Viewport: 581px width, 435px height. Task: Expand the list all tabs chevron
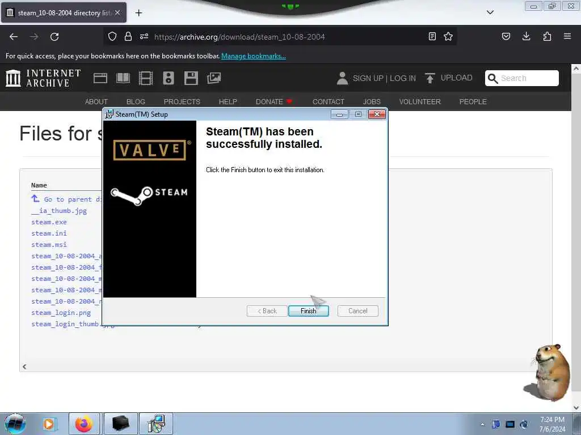coord(490,12)
